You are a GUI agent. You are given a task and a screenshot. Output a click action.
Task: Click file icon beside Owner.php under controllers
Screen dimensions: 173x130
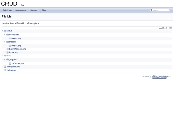click(x=10, y=39)
